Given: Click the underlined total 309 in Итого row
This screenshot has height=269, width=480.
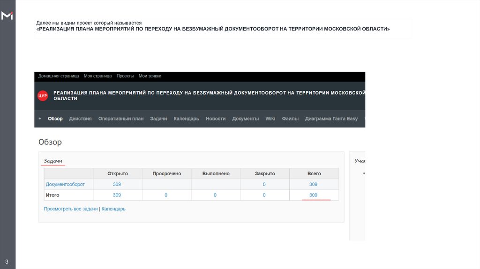Looking at the screenshot, I should coord(313,195).
